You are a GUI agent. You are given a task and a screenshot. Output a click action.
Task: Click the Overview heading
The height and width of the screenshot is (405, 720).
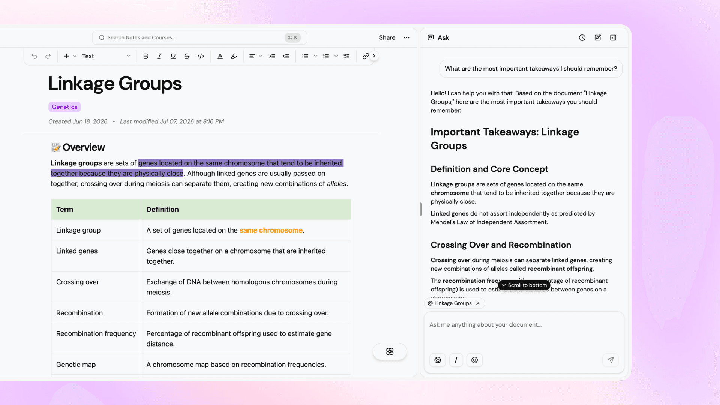(84, 147)
